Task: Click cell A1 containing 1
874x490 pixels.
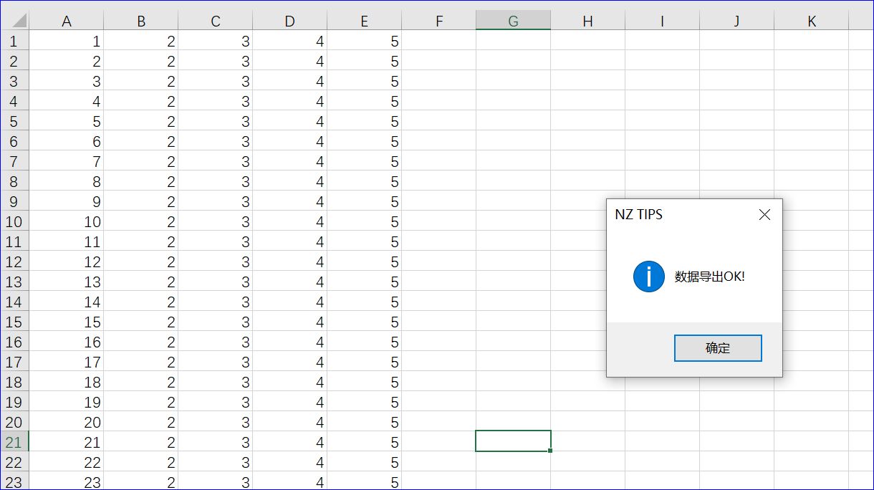Action: [x=67, y=42]
